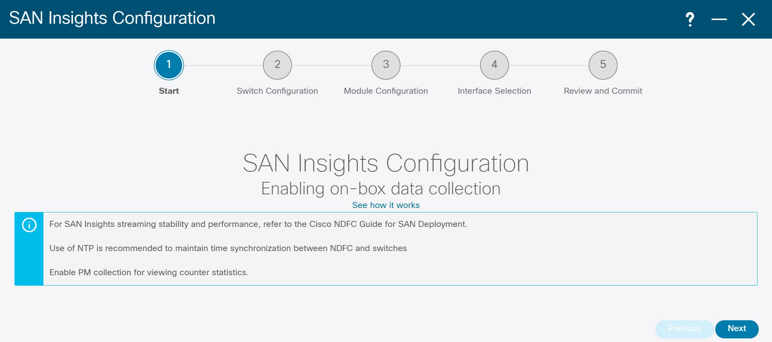This screenshot has height=342, width=772.
Task: Click the Review and Commit step label
Action: point(602,91)
